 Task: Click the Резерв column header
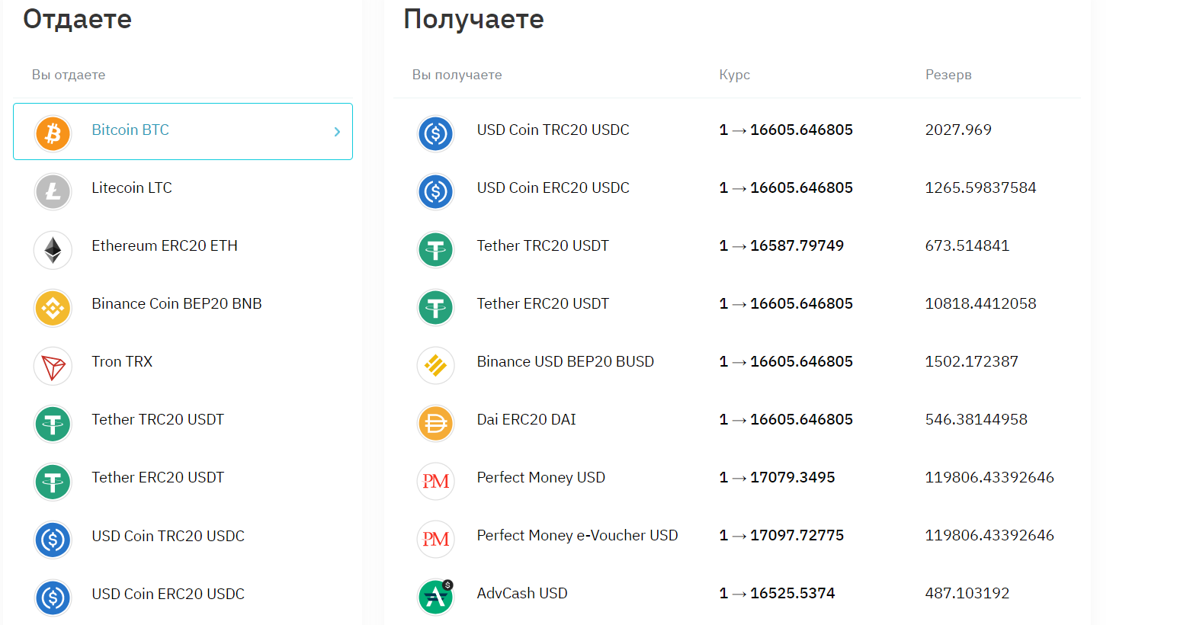(948, 75)
